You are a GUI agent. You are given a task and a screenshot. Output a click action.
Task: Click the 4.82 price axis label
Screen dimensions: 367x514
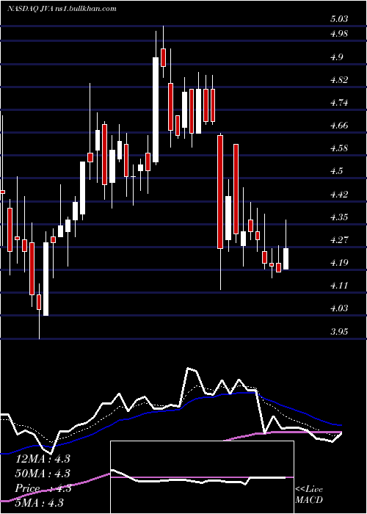(339, 80)
